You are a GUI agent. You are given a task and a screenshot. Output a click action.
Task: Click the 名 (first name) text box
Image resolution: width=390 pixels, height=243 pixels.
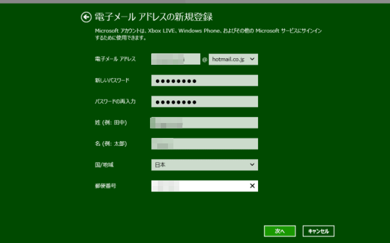coord(204,143)
